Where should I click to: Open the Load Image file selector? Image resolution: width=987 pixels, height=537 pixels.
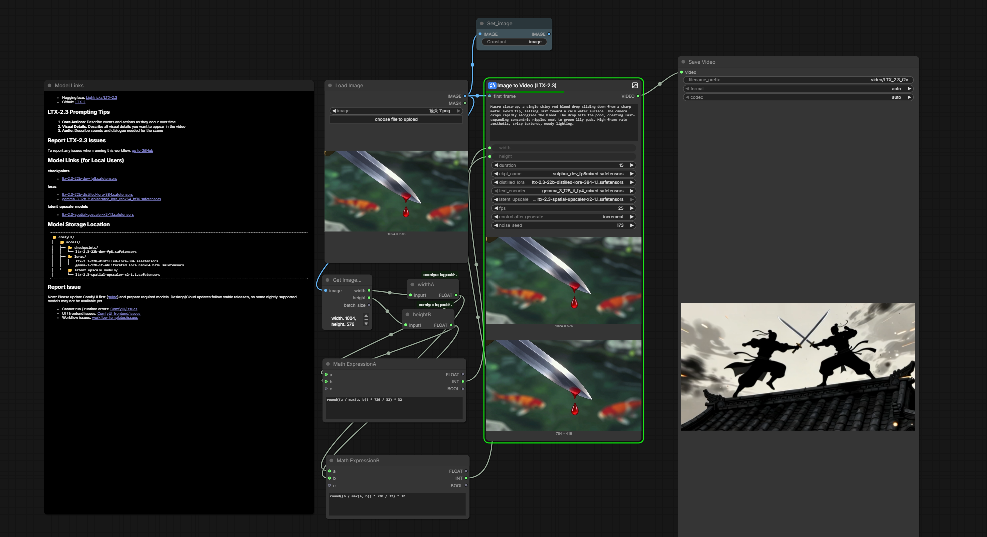click(x=396, y=111)
